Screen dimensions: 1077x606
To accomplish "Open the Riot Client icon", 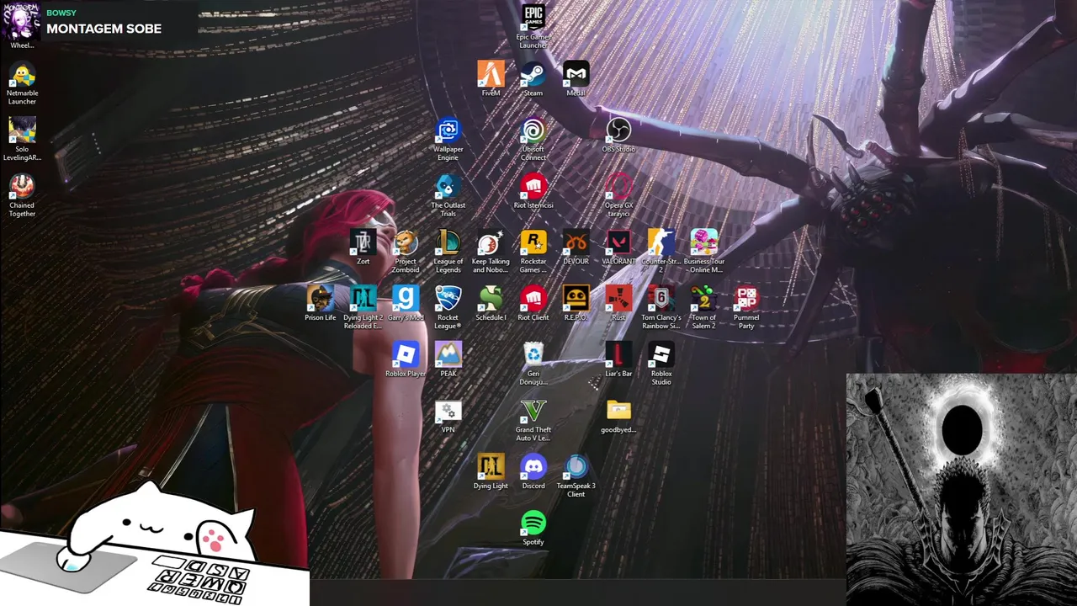I will 533,299.
